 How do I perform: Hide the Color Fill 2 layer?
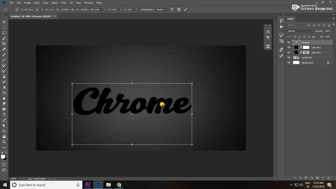289,47
